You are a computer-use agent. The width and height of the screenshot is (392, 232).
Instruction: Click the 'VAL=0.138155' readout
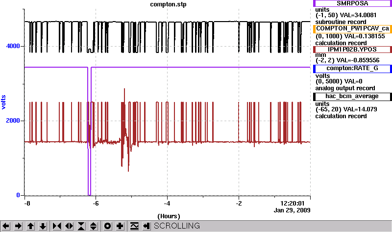[x=365, y=36]
